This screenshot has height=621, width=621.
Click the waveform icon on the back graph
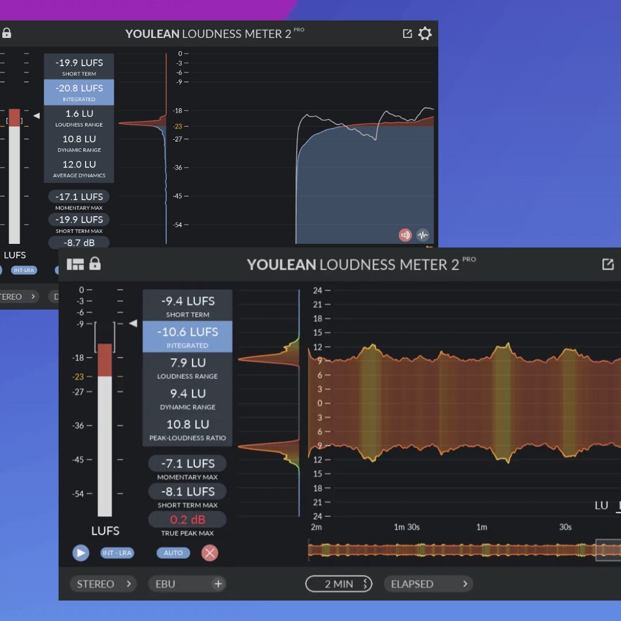click(423, 235)
